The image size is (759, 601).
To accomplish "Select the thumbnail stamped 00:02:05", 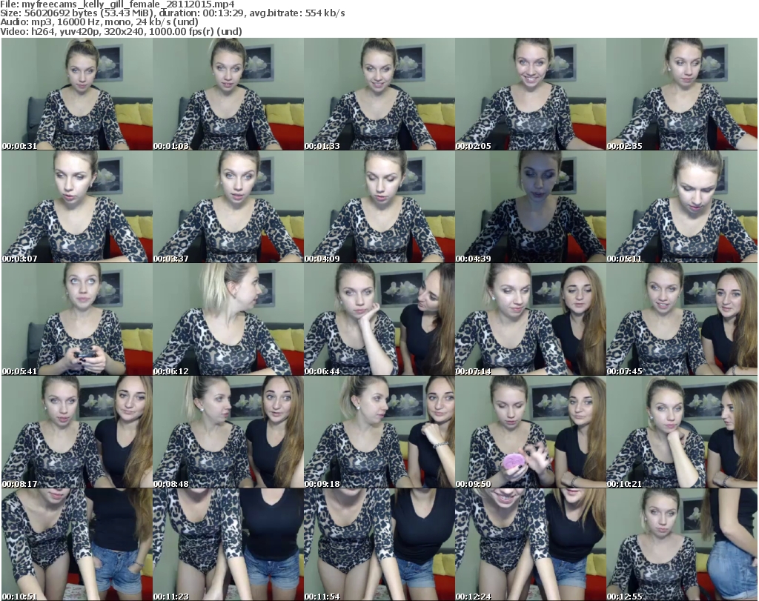I will pyautogui.click(x=531, y=94).
